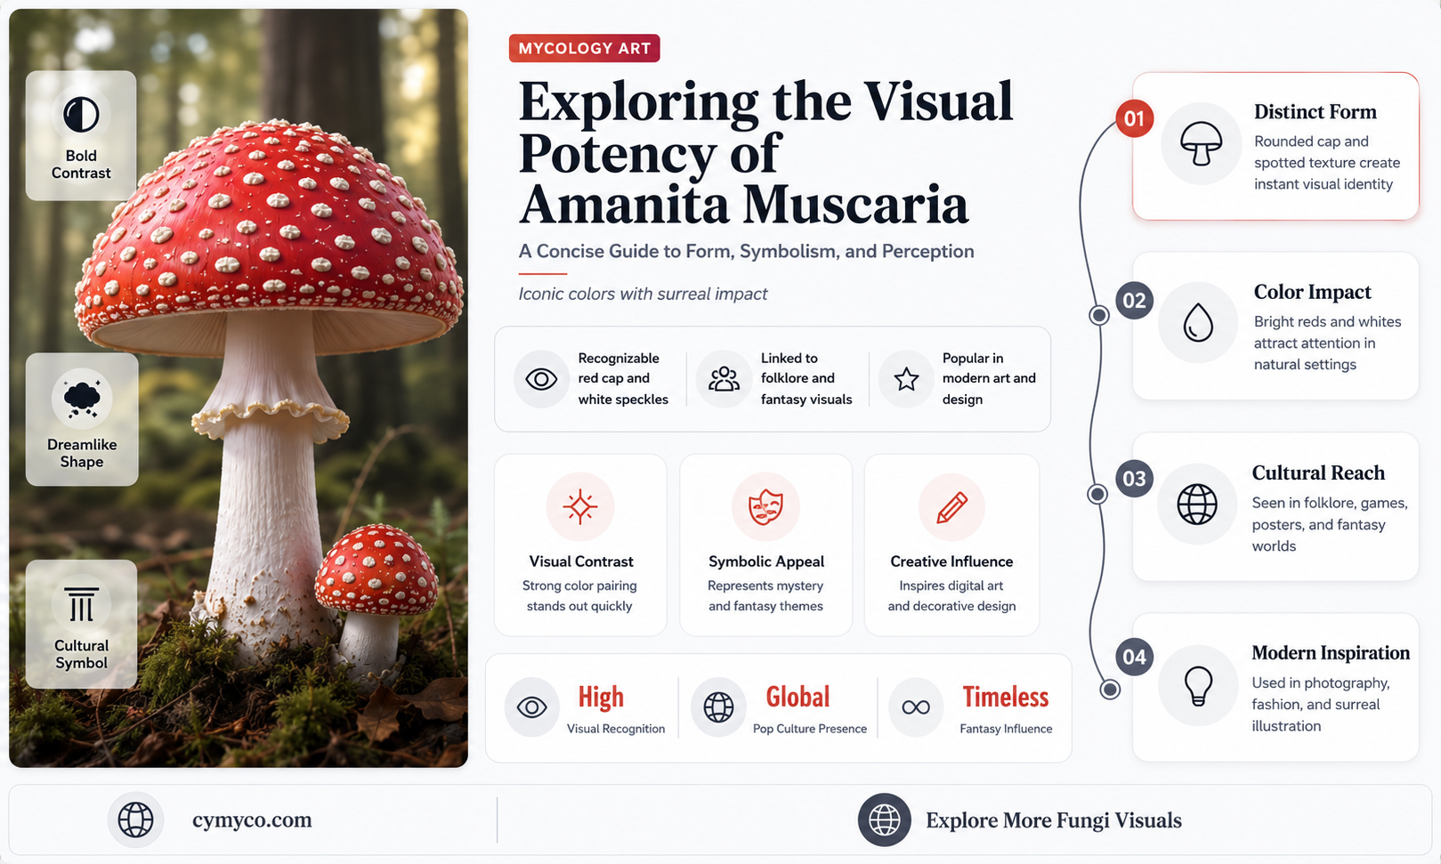Viewport: 1441px width, 864px height.
Task: Select the red 01 step badge
Action: (1135, 118)
